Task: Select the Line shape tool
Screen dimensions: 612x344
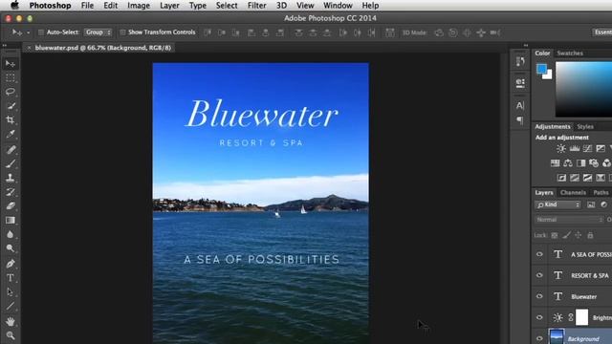Action: pyautogui.click(x=11, y=306)
